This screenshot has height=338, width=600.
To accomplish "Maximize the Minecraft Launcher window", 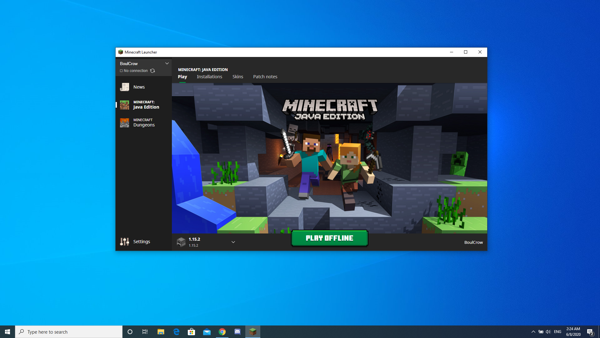I will [x=466, y=52].
